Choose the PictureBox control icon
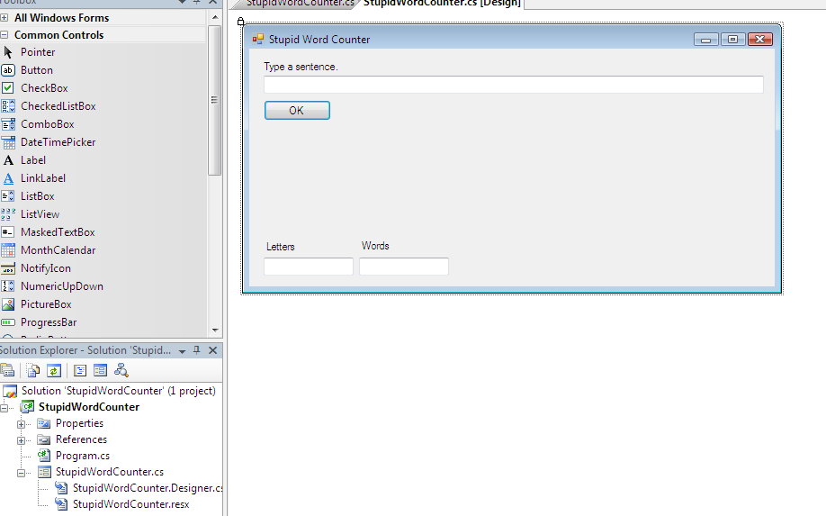Screen dimensions: 826x516 click(8, 304)
